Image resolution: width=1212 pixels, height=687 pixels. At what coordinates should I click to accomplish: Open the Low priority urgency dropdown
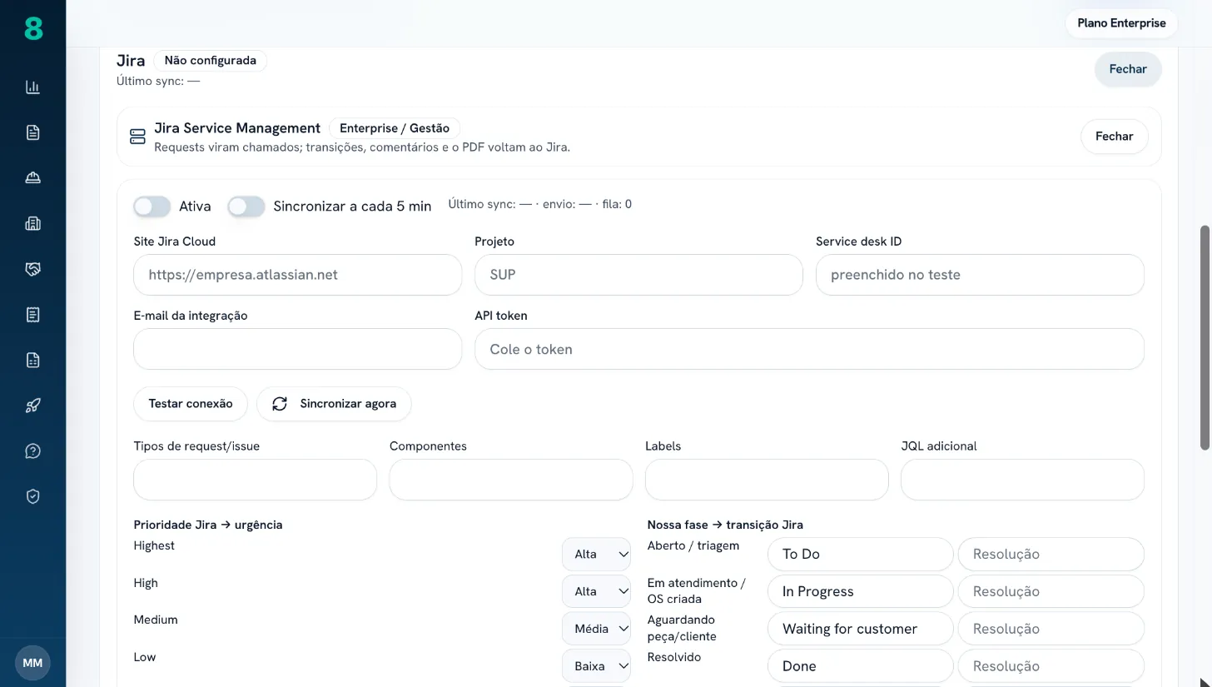(x=596, y=666)
